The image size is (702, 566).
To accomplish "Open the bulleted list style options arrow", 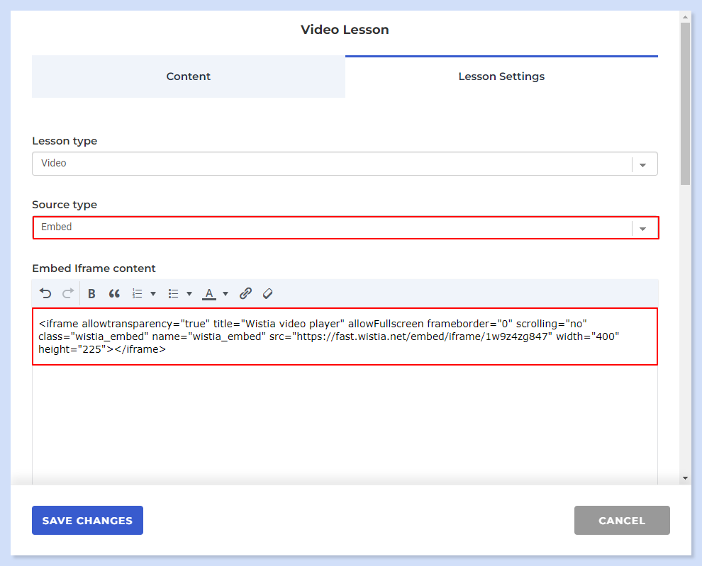I will (x=189, y=293).
